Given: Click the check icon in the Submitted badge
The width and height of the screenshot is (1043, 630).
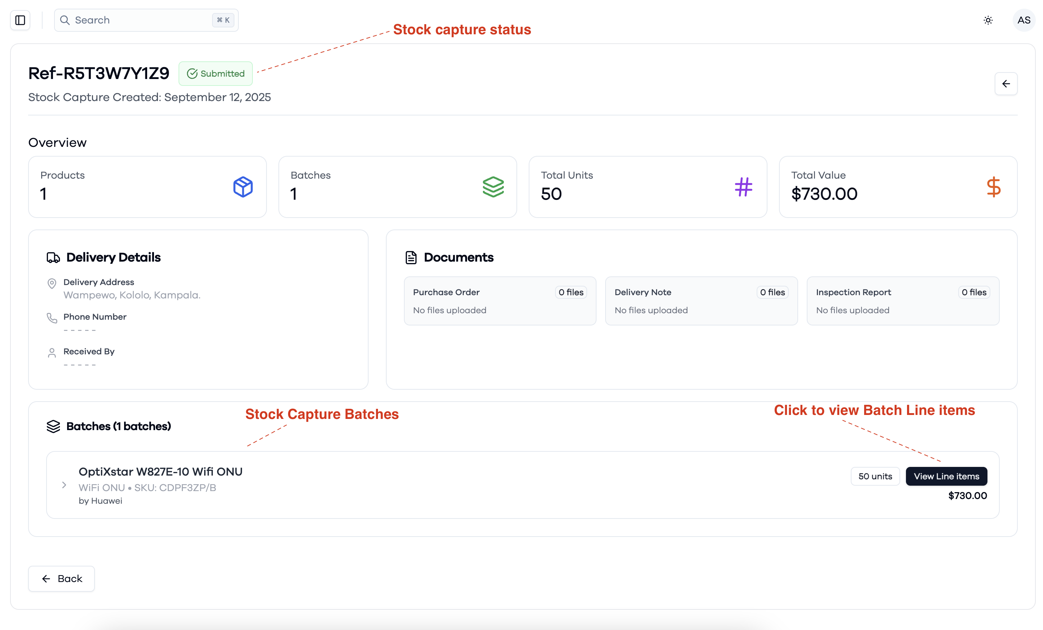Looking at the screenshot, I should click(192, 74).
